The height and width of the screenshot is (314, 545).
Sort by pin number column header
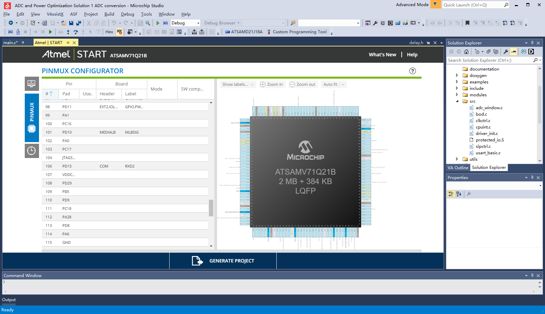tap(50, 94)
